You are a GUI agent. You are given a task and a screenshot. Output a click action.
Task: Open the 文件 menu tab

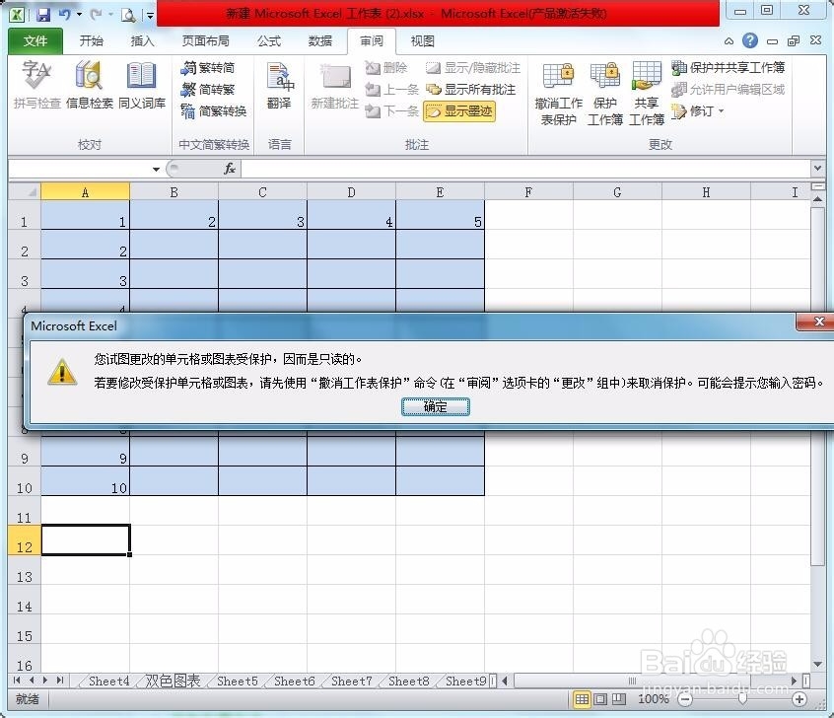coord(35,41)
